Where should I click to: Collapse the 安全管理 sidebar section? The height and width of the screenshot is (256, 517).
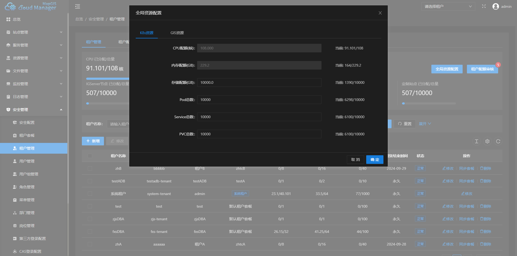pos(34,110)
